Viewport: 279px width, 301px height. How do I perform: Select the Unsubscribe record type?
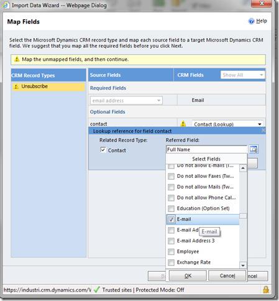[48, 86]
